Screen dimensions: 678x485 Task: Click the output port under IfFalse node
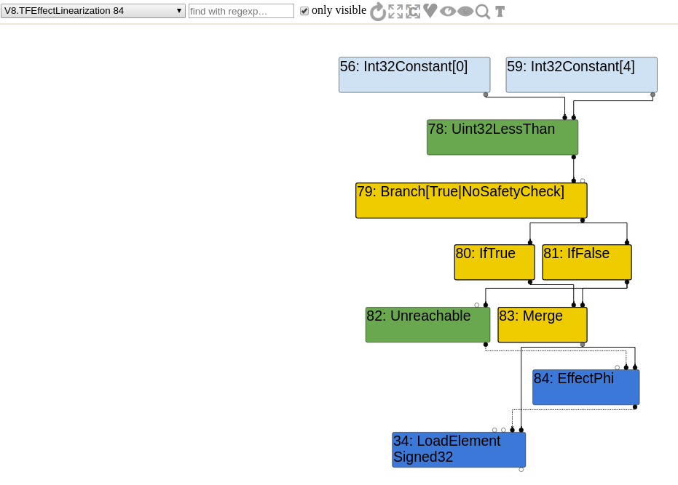click(x=627, y=282)
